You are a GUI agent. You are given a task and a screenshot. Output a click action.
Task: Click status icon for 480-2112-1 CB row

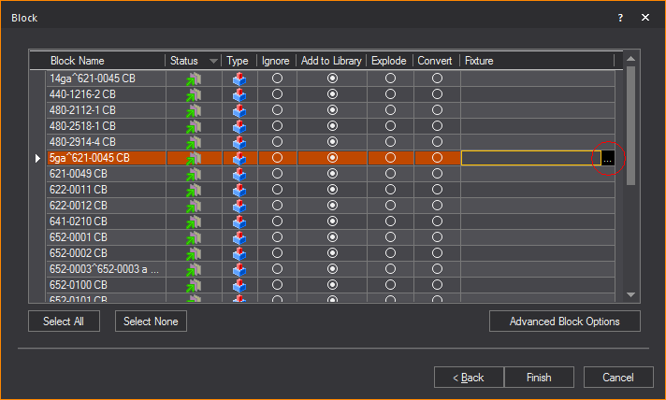tap(195, 111)
